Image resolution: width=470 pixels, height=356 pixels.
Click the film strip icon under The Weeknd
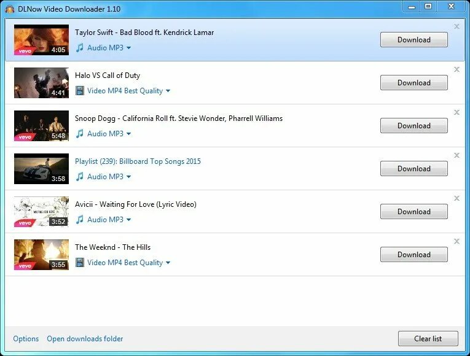tap(80, 262)
